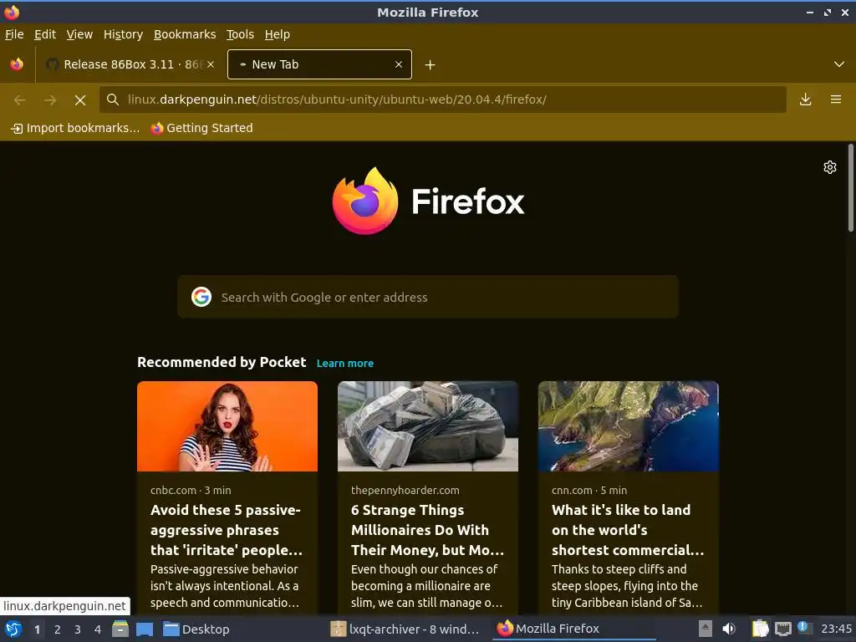Open the volume control tray icon
856x642 pixels.
729,629
